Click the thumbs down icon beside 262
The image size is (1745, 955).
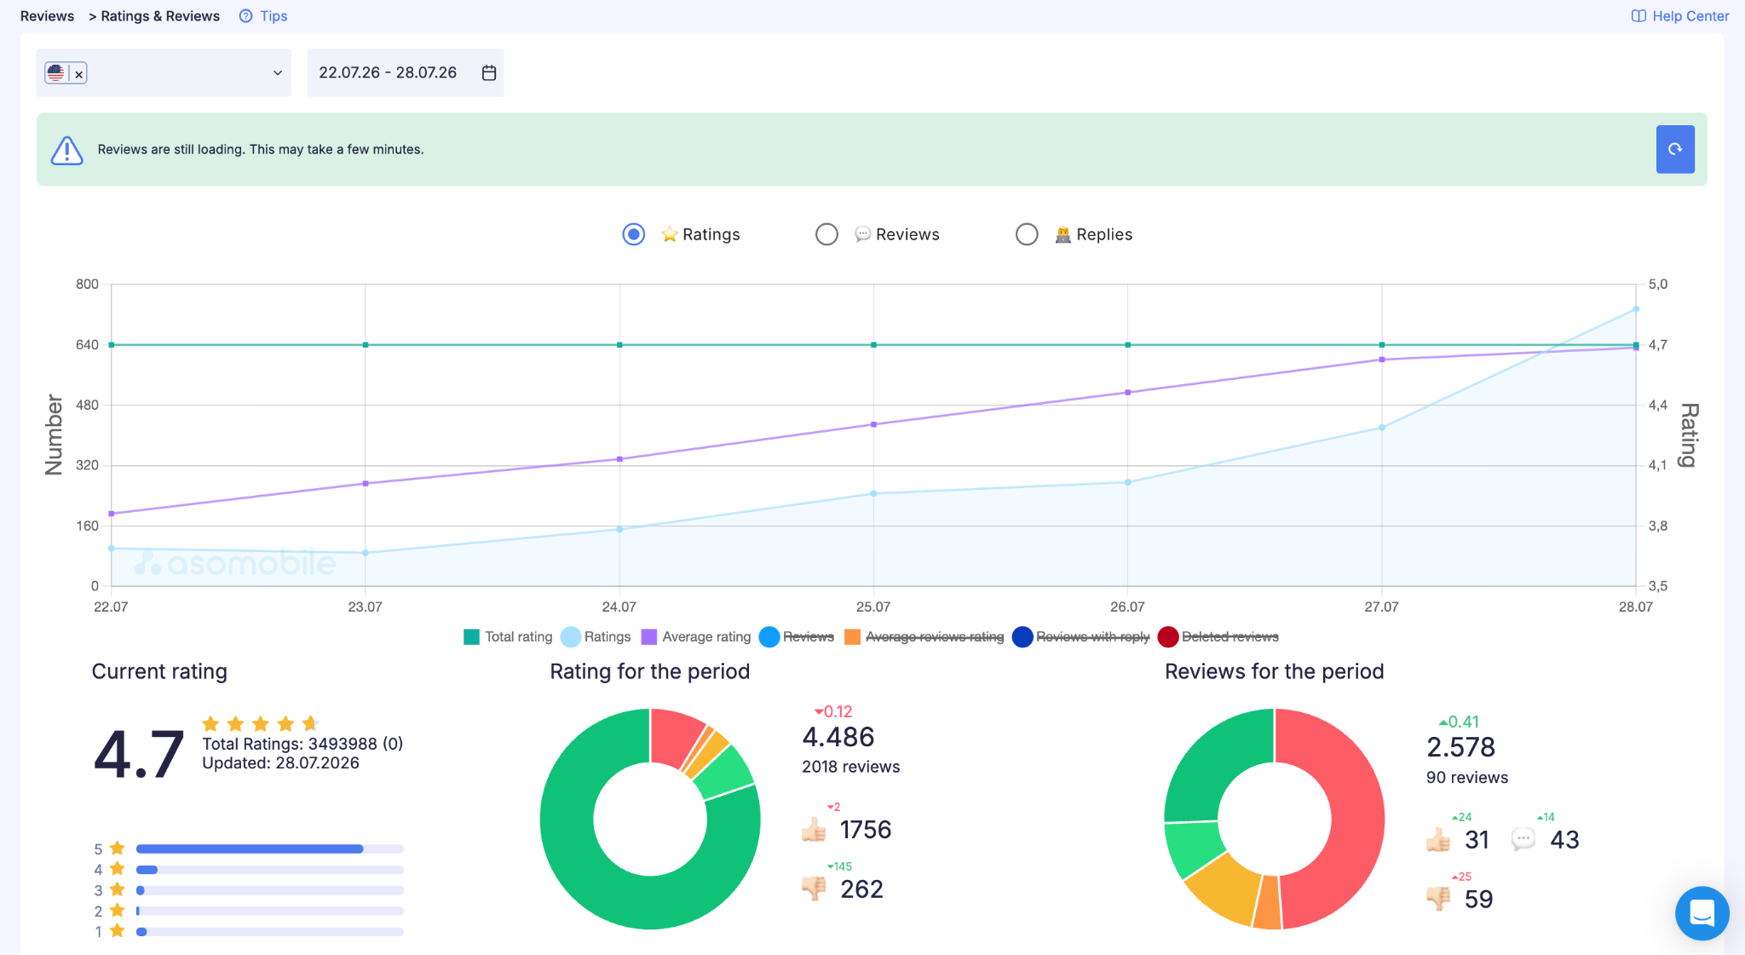click(814, 889)
